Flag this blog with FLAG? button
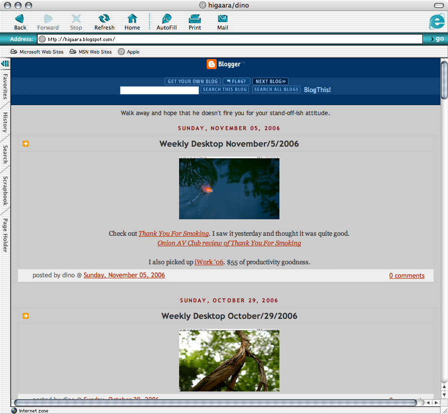Screen dimensions: 448x414 pyautogui.click(x=237, y=82)
